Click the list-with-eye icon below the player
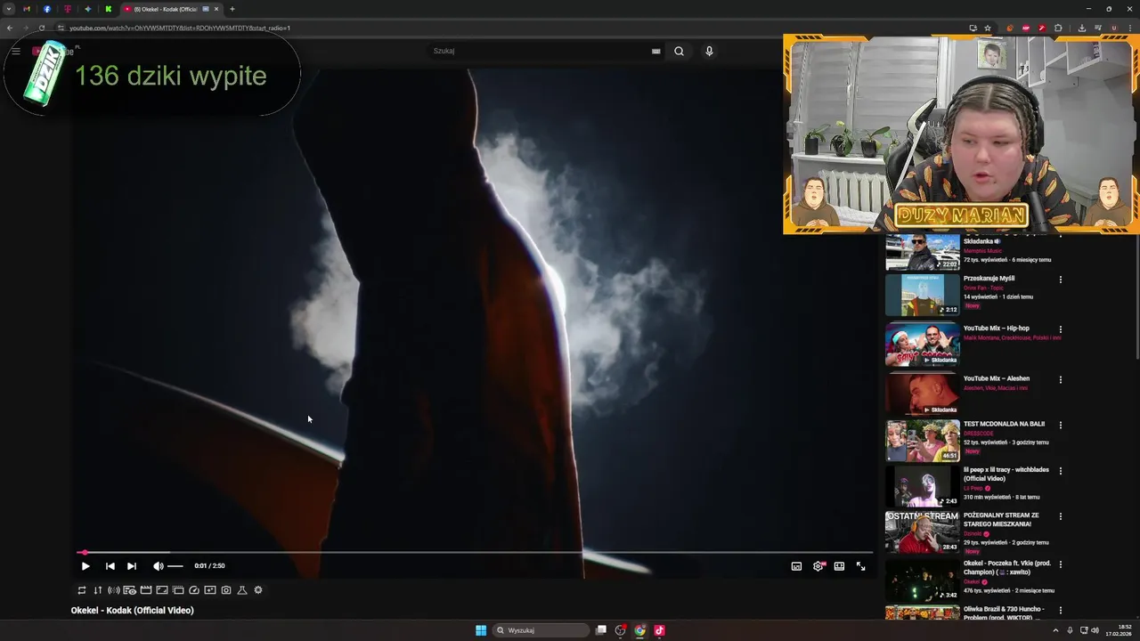Image resolution: width=1140 pixels, height=641 pixels. point(130,590)
